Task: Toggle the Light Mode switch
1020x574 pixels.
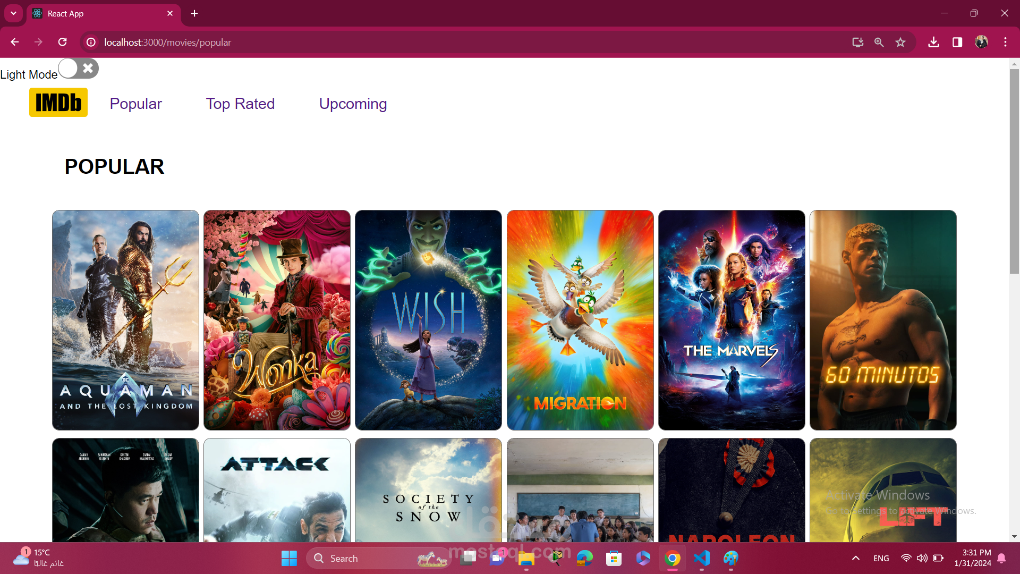Action: [x=79, y=69]
